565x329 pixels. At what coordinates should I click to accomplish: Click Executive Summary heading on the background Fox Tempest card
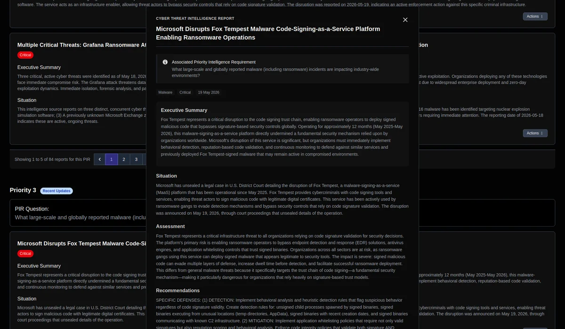(x=39, y=266)
